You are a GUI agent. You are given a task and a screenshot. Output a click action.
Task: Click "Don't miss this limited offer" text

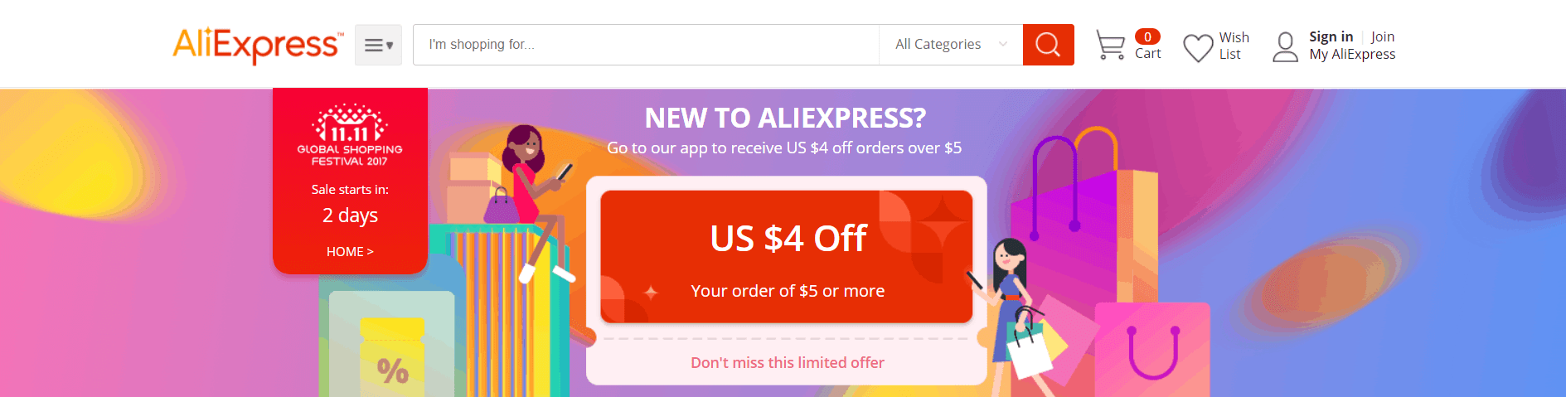[x=788, y=363]
